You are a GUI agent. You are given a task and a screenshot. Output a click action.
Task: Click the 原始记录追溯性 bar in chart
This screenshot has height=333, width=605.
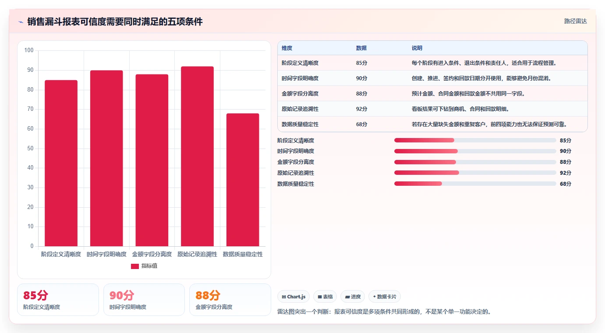pos(197,156)
